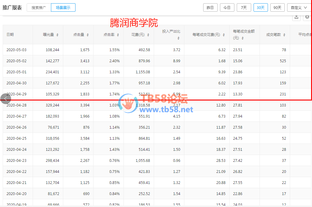Click spend value 879.96
Viewport: 312px width, 207px height.
144,61
